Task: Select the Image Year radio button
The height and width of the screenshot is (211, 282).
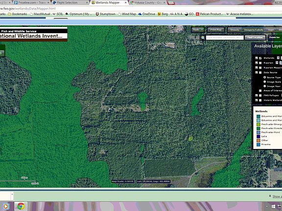Action: [x=265, y=86]
